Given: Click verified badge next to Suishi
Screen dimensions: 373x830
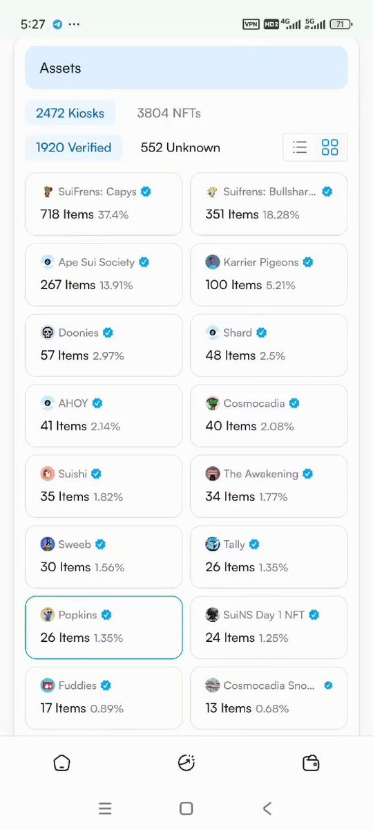Looking at the screenshot, I should [97, 474].
